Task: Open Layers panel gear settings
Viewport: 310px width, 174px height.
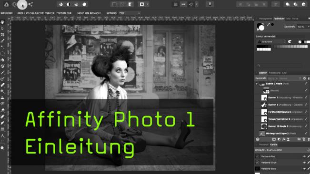Action: (304, 78)
